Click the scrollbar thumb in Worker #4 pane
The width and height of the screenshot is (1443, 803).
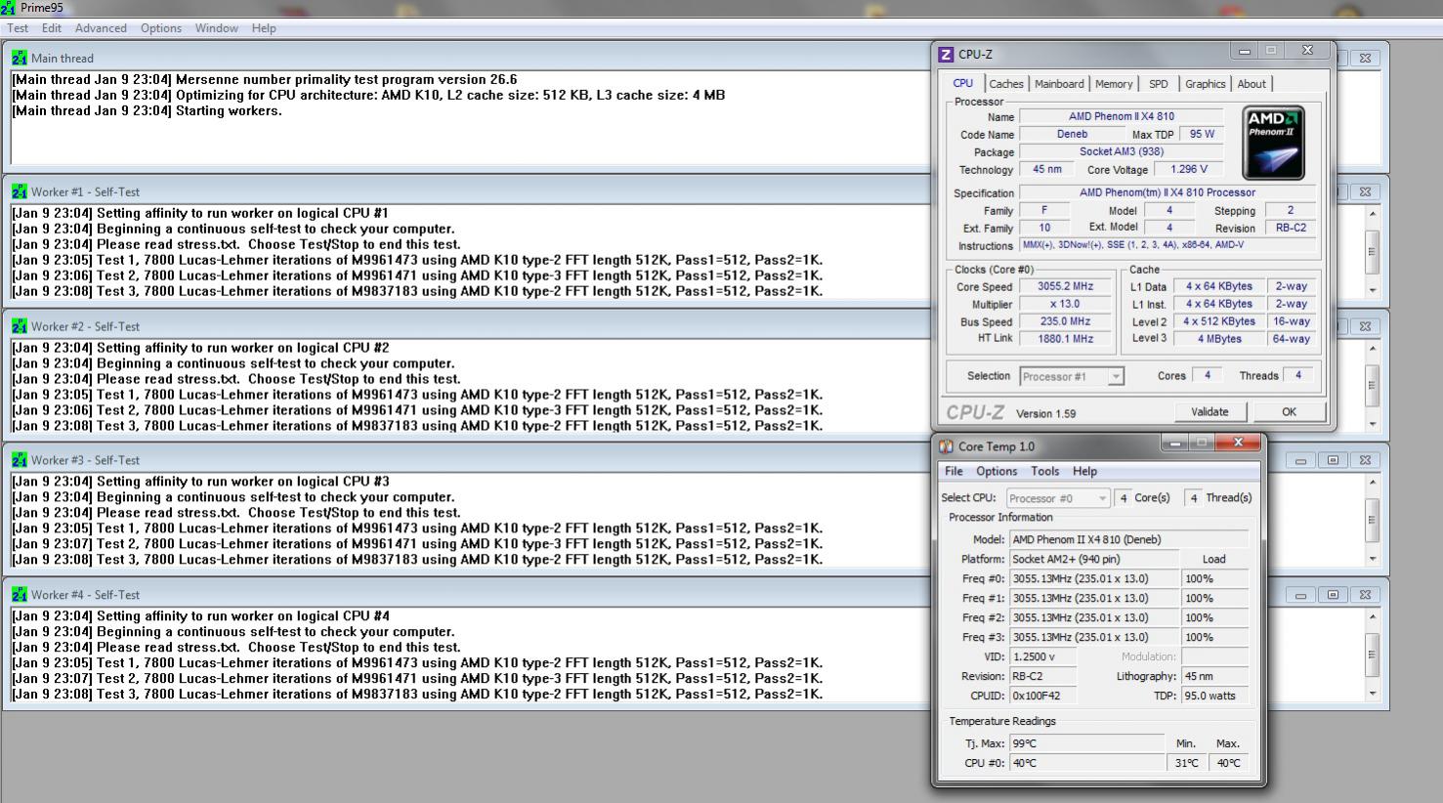pyautogui.click(x=1373, y=655)
